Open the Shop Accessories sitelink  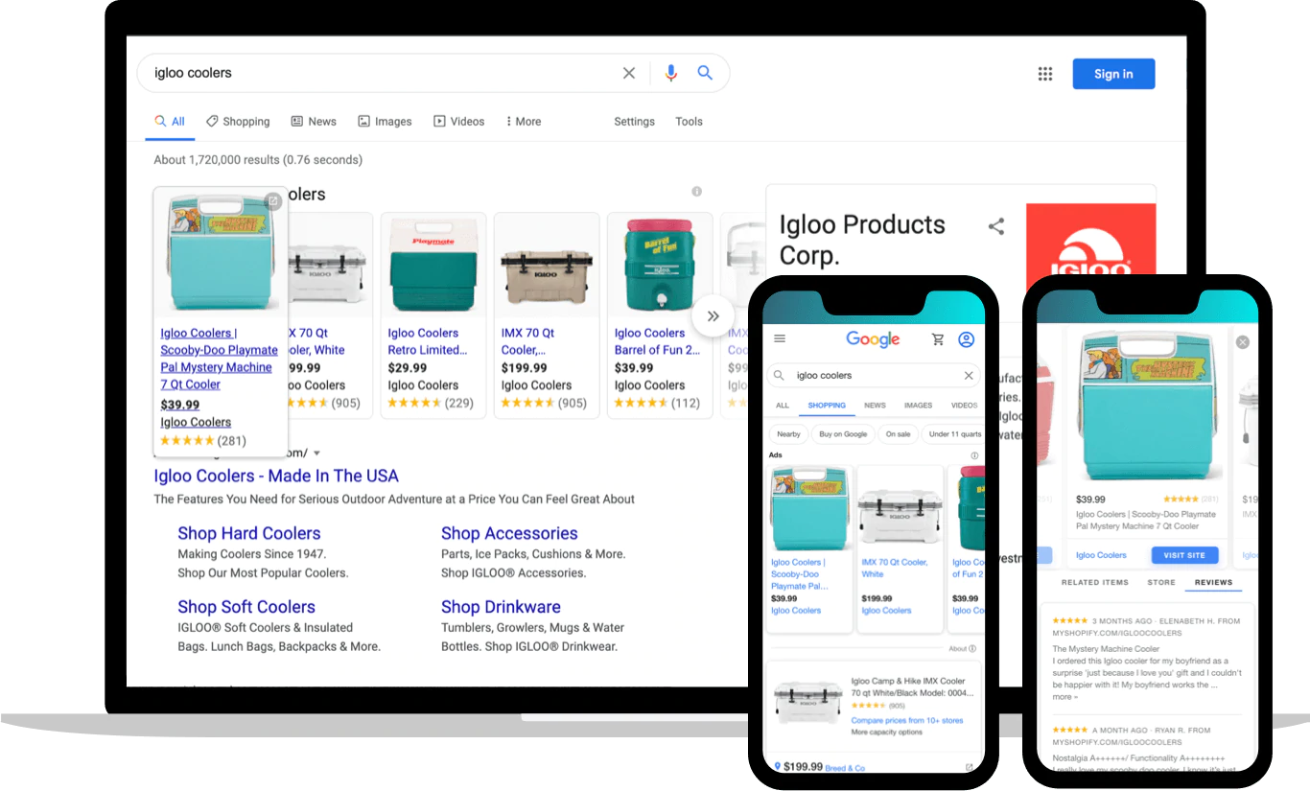(x=509, y=533)
